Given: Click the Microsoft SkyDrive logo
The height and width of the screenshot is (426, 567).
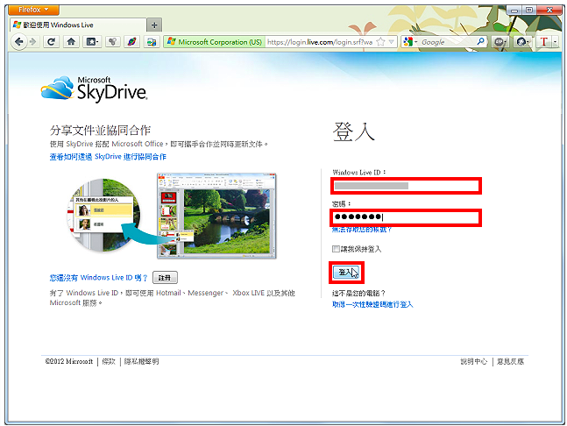Looking at the screenshot, I should (x=94, y=89).
